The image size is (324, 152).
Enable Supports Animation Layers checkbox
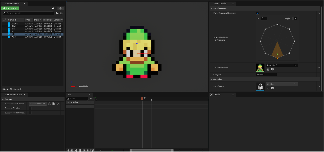(x=30, y=113)
